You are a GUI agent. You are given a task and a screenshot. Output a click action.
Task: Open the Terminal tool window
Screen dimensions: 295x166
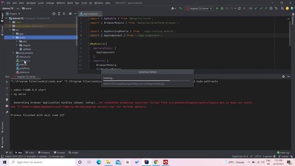click(59, 153)
